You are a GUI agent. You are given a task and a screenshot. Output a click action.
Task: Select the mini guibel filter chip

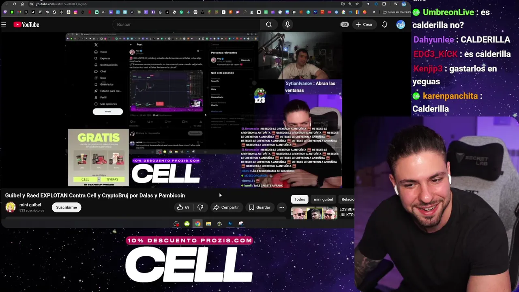click(323, 199)
